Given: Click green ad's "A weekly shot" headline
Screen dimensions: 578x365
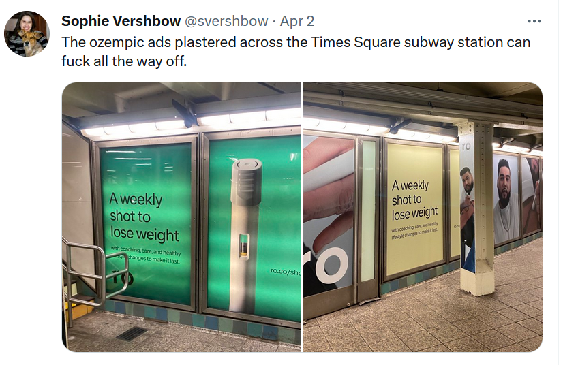Looking at the screenshot, I should [x=144, y=217].
